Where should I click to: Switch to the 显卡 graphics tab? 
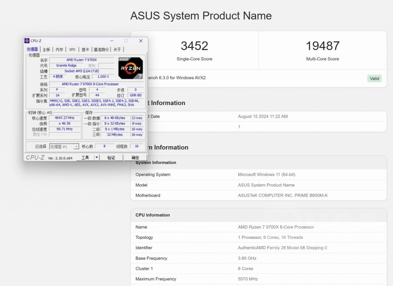click(85, 49)
